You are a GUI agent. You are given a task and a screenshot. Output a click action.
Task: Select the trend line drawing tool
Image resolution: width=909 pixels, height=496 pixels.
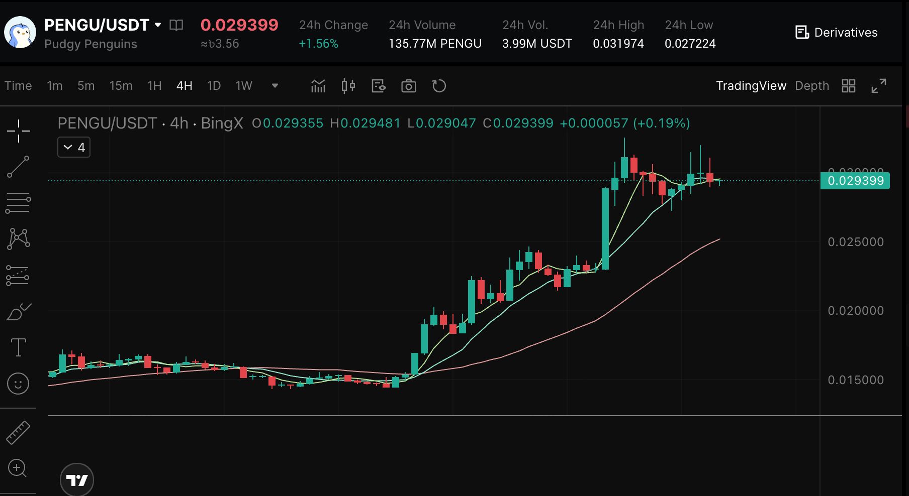pyautogui.click(x=18, y=167)
